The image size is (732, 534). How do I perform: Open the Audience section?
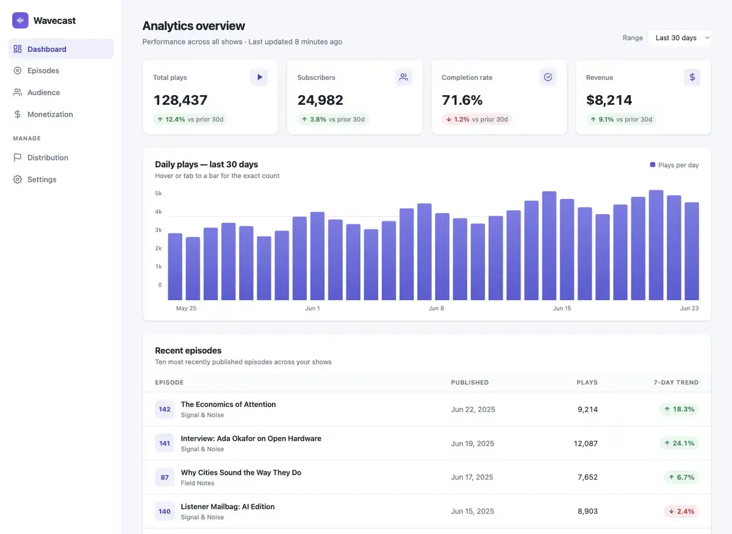coord(61,93)
